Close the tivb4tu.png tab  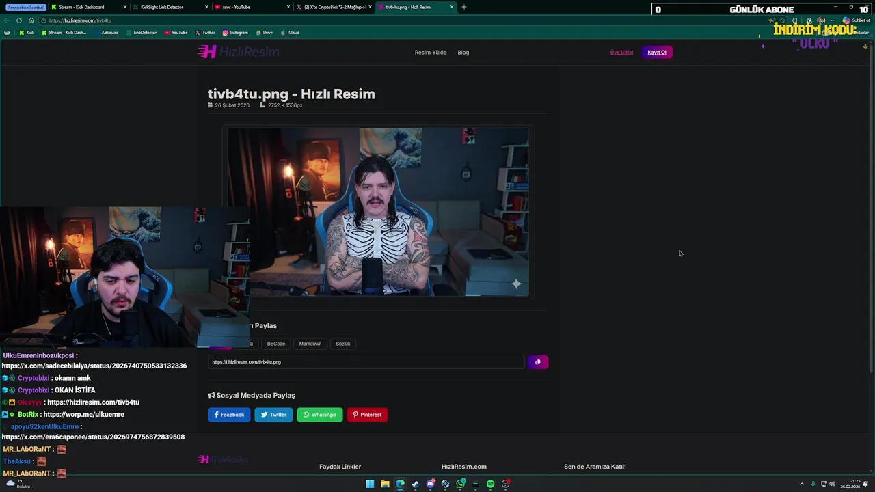point(452,7)
